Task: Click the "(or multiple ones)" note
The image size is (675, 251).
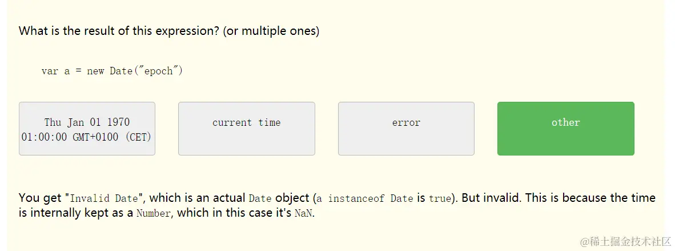Action: point(271,31)
